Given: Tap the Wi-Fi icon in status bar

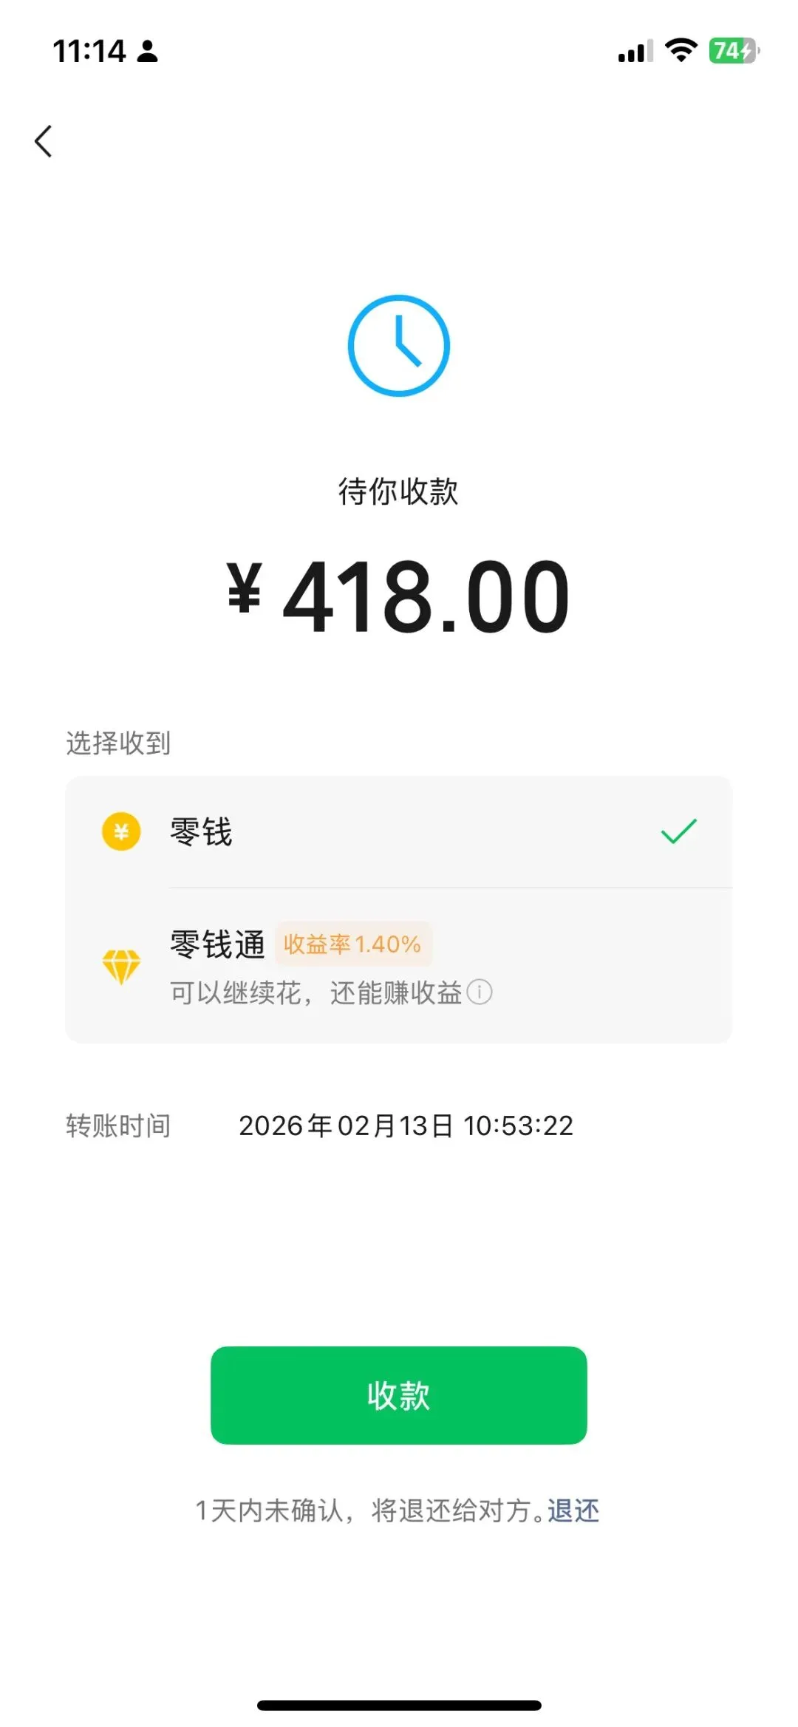Looking at the screenshot, I should point(681,50).
